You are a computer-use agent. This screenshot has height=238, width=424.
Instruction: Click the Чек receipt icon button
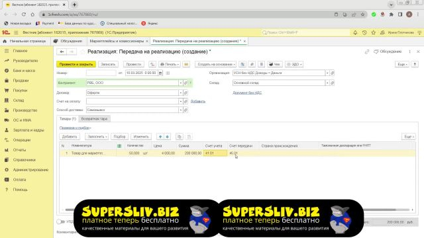pos(274,64)
